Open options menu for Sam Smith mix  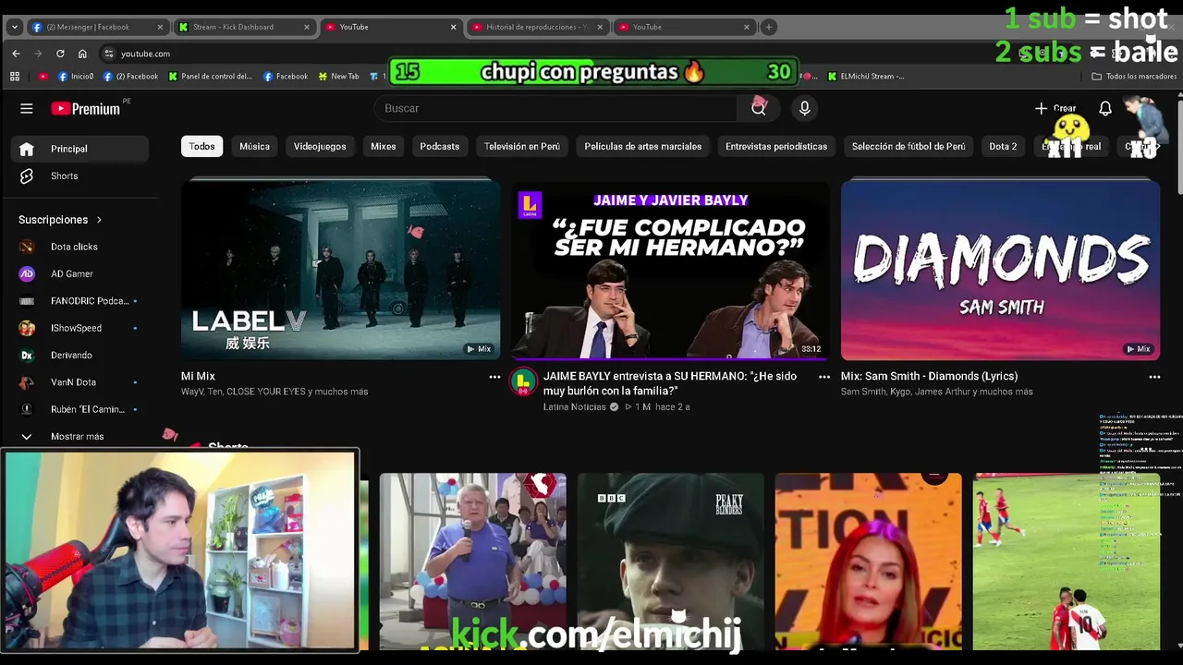(1154, 377)
